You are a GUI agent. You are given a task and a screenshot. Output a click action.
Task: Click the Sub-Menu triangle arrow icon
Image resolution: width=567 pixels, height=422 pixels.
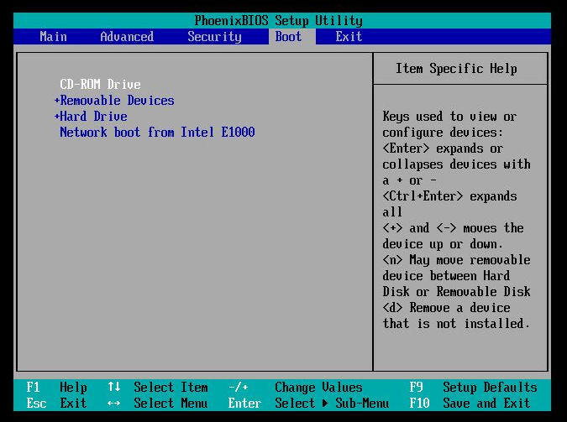pyautogui.click(x=325, y=404)
